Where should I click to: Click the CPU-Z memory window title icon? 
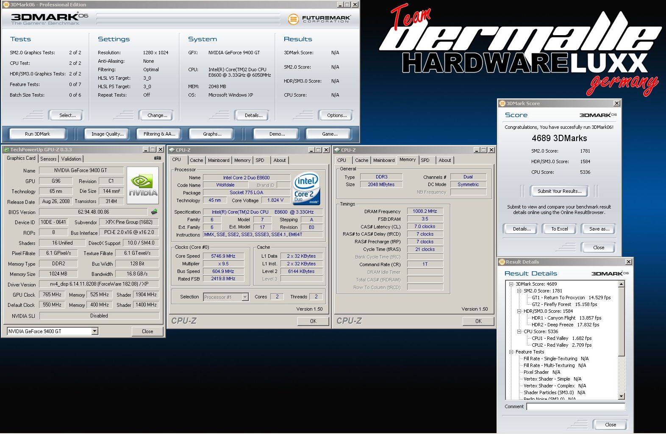point(337,150)
